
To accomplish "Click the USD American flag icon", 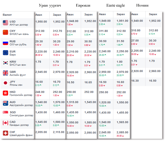I will (x=6, y=23).
